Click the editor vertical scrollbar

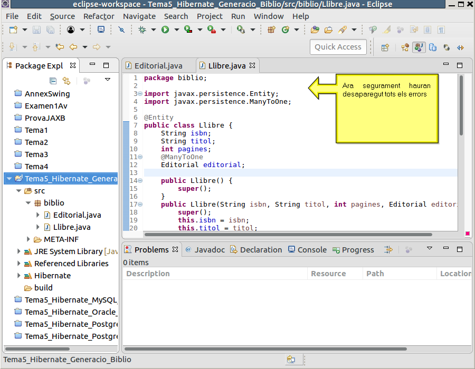[x=461, y=105]
